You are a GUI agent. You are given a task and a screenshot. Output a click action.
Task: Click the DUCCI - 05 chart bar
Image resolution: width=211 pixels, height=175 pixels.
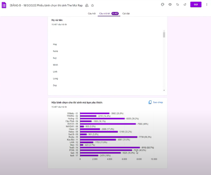pos(108,124)
